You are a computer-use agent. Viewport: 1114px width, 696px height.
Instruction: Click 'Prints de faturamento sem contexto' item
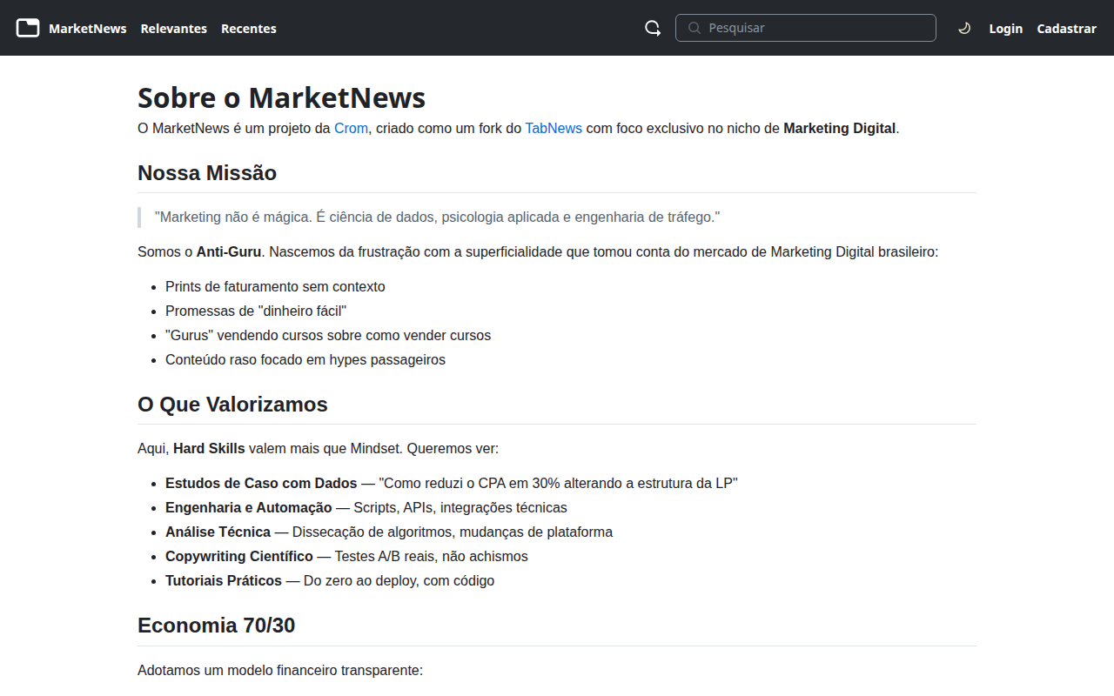pyautogui.click(x=275, y=286)
